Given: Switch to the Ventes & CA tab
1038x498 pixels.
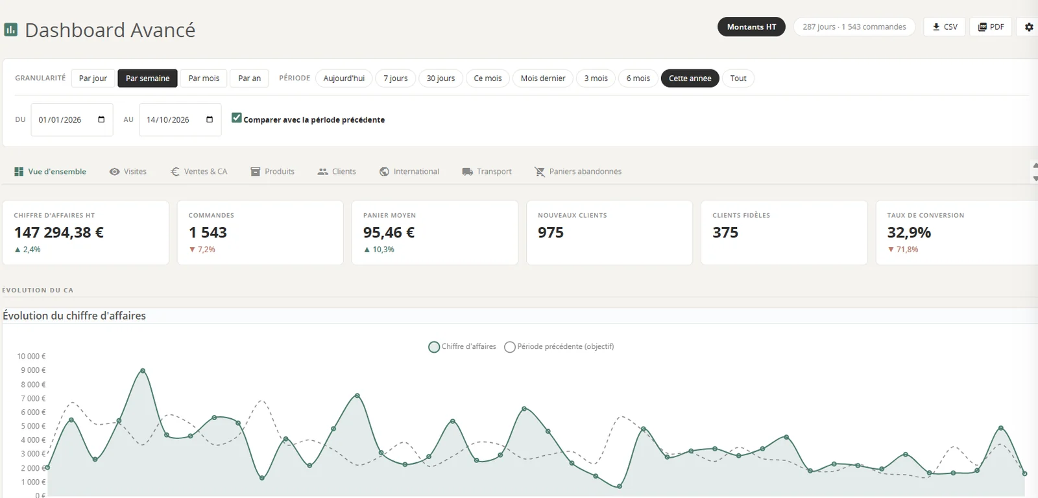Looking at the screenshot, I should pos(199,172).
